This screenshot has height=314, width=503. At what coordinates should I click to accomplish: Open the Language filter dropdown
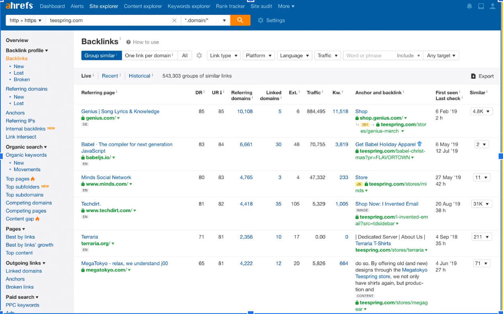(295, 55)
